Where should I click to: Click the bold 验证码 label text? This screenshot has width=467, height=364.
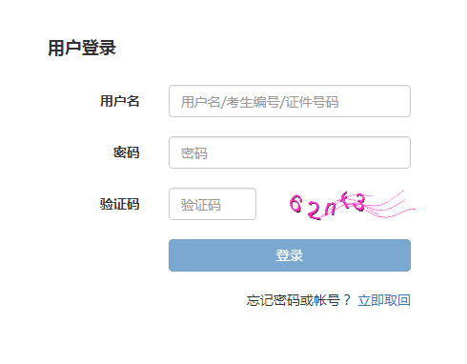(x=120, y=204)
